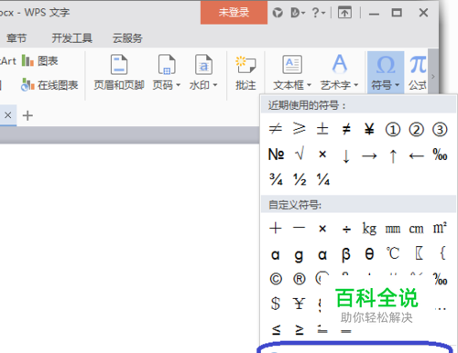This screenshot has height=353, width=458.
Task: Open the help question mark menu
Action: click(319, 13)
